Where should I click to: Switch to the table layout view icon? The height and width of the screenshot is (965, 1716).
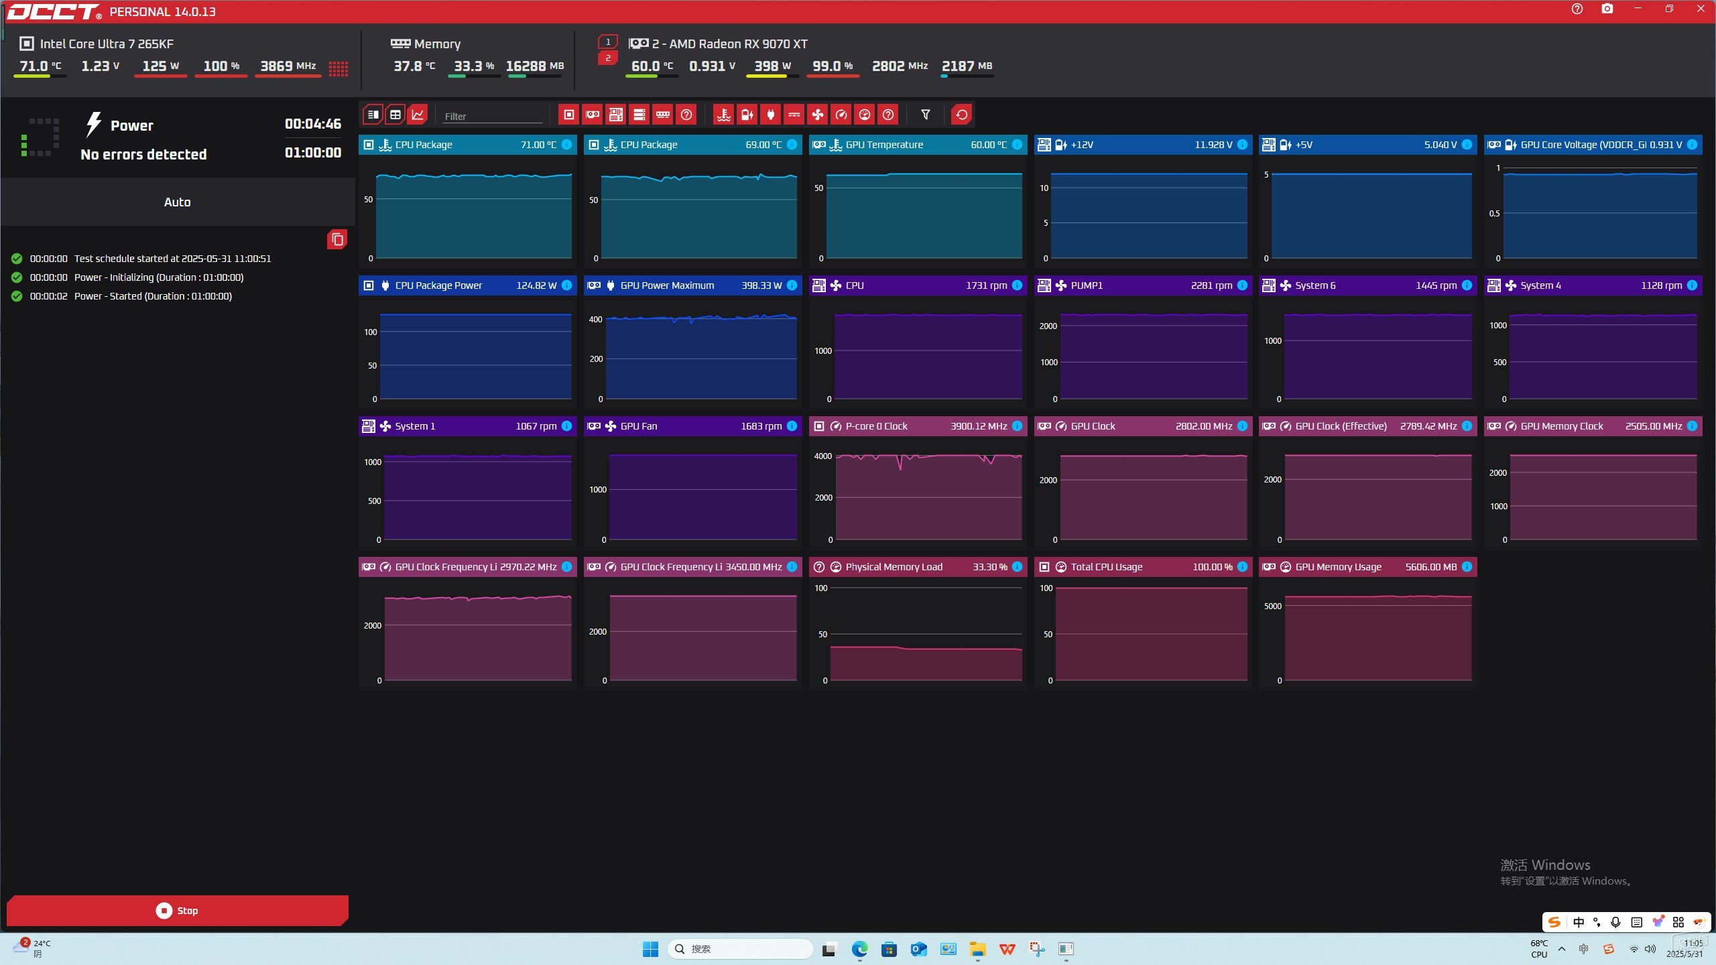395,115
